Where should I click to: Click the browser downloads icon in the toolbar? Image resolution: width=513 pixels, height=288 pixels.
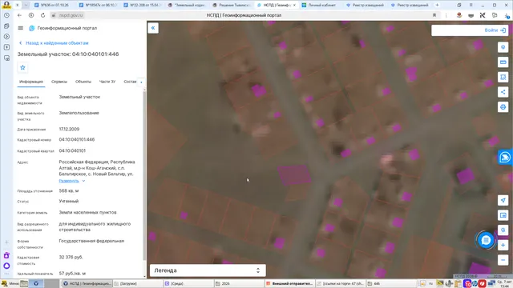pos(507,15)
